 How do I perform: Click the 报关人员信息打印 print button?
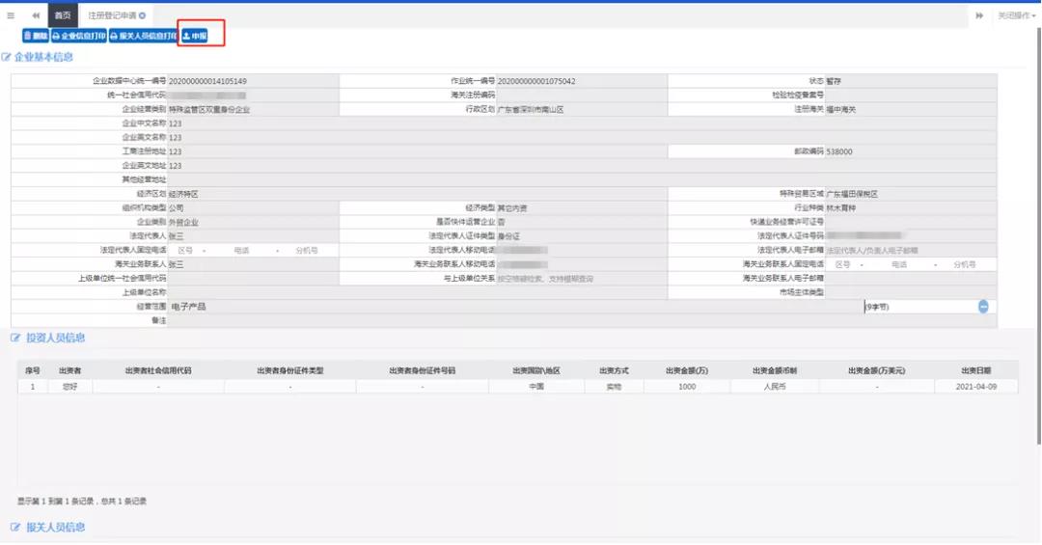(x=143, y=36)
